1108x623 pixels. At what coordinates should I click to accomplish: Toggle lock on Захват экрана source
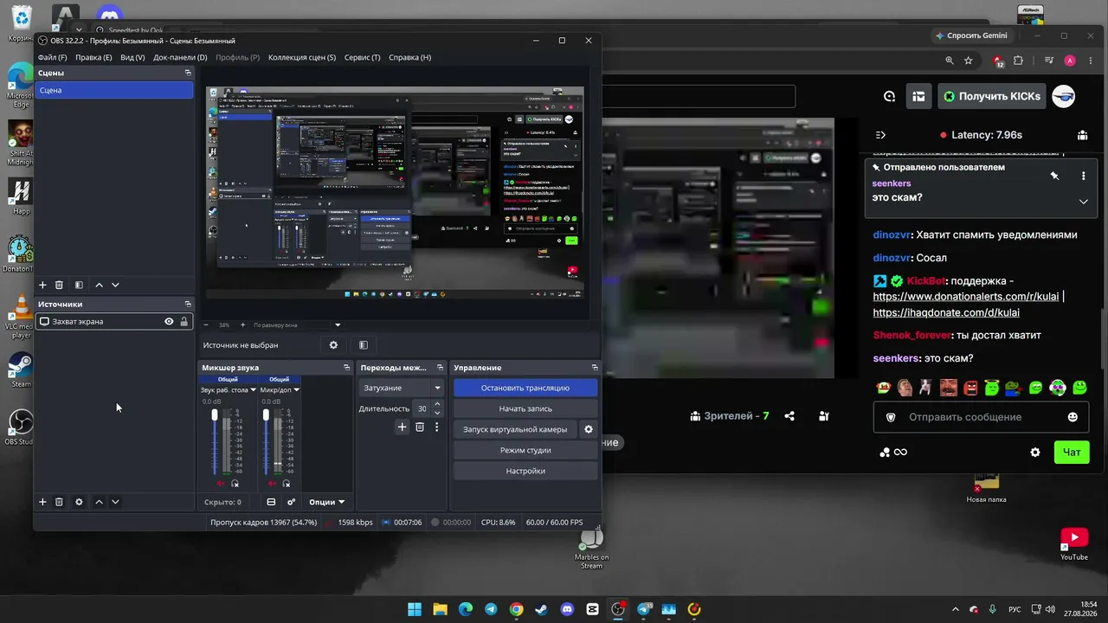184,321
